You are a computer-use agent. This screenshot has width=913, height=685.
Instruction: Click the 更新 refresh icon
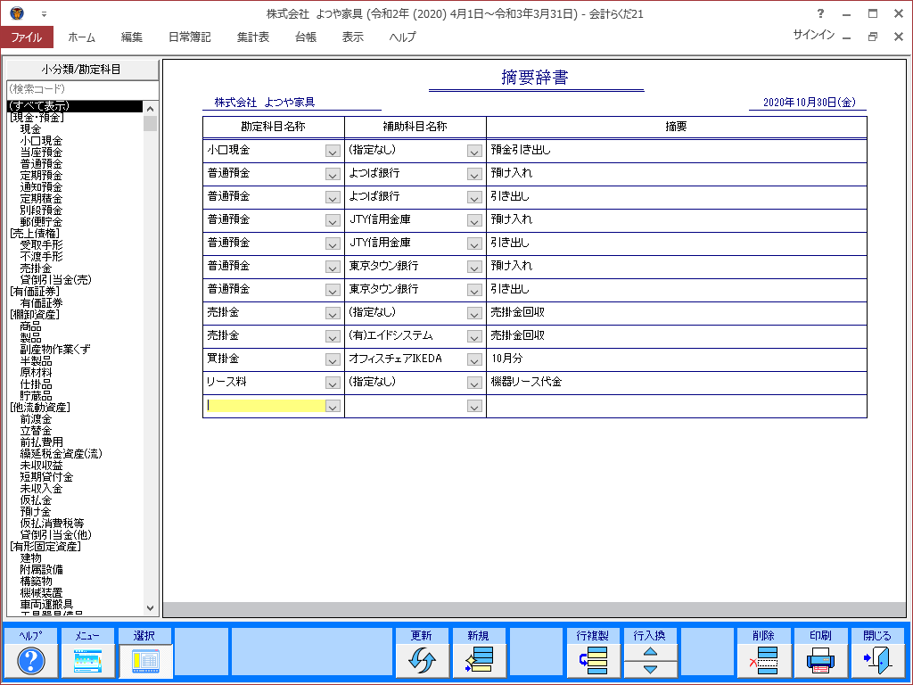tap(422, 661)
